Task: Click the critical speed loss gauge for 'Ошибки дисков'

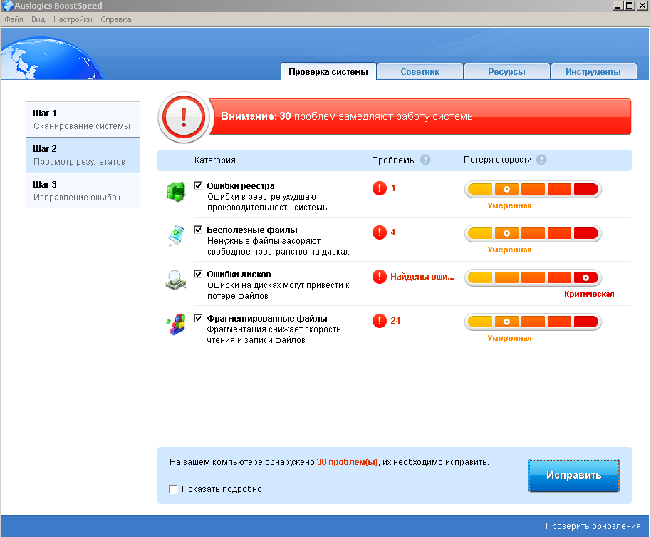Action: [533, 277]
